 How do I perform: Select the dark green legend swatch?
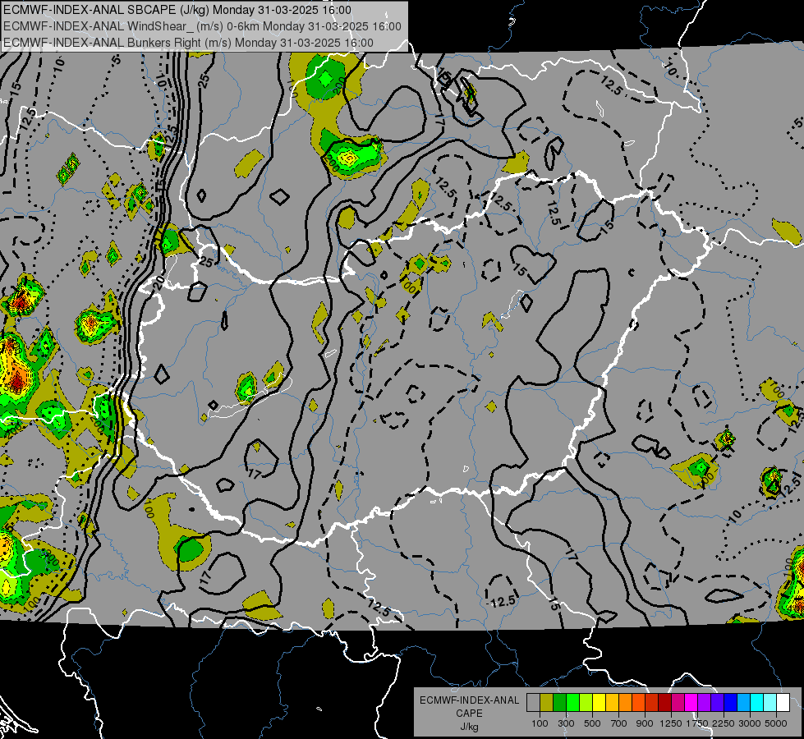(x=559, y=702)
